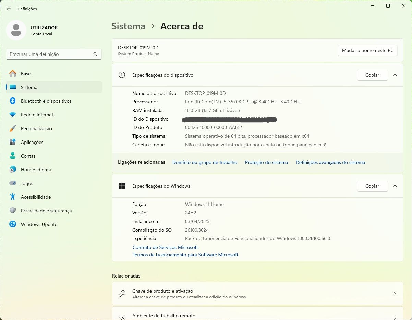Open Chave de produto e ativação chevron
The image size is (412, 320).
(395, 294)
